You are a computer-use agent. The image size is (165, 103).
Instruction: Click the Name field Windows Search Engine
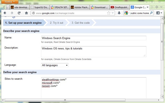(94, 38)
